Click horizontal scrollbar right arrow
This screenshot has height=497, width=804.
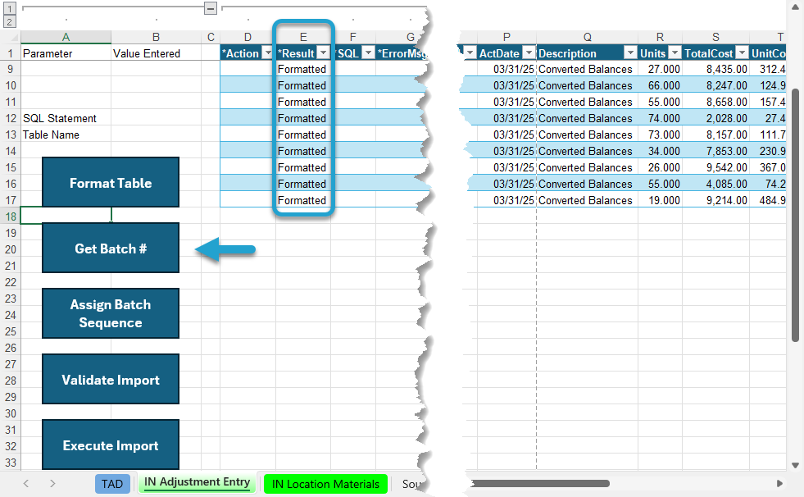[779, 483]
